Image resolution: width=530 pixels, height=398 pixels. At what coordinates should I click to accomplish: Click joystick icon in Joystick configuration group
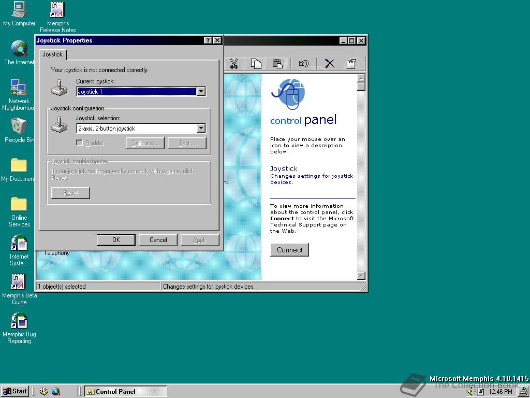pos(59,124)
